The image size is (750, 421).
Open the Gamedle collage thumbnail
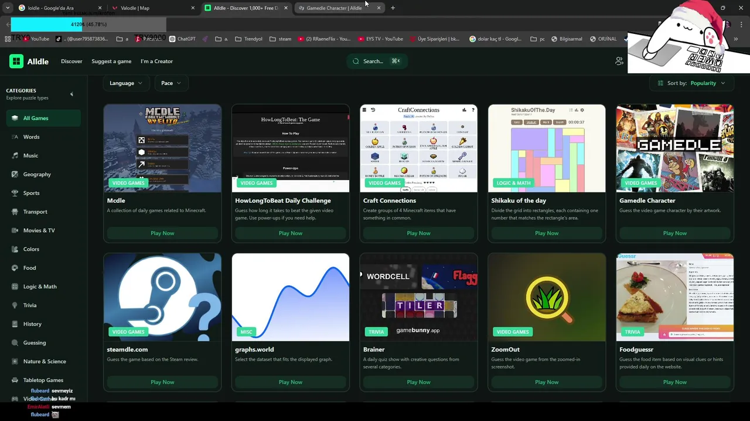[x=675, y=149]
